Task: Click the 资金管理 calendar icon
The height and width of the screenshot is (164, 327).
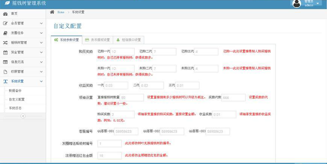Action: pyautogui.click(x=6, y=53)
